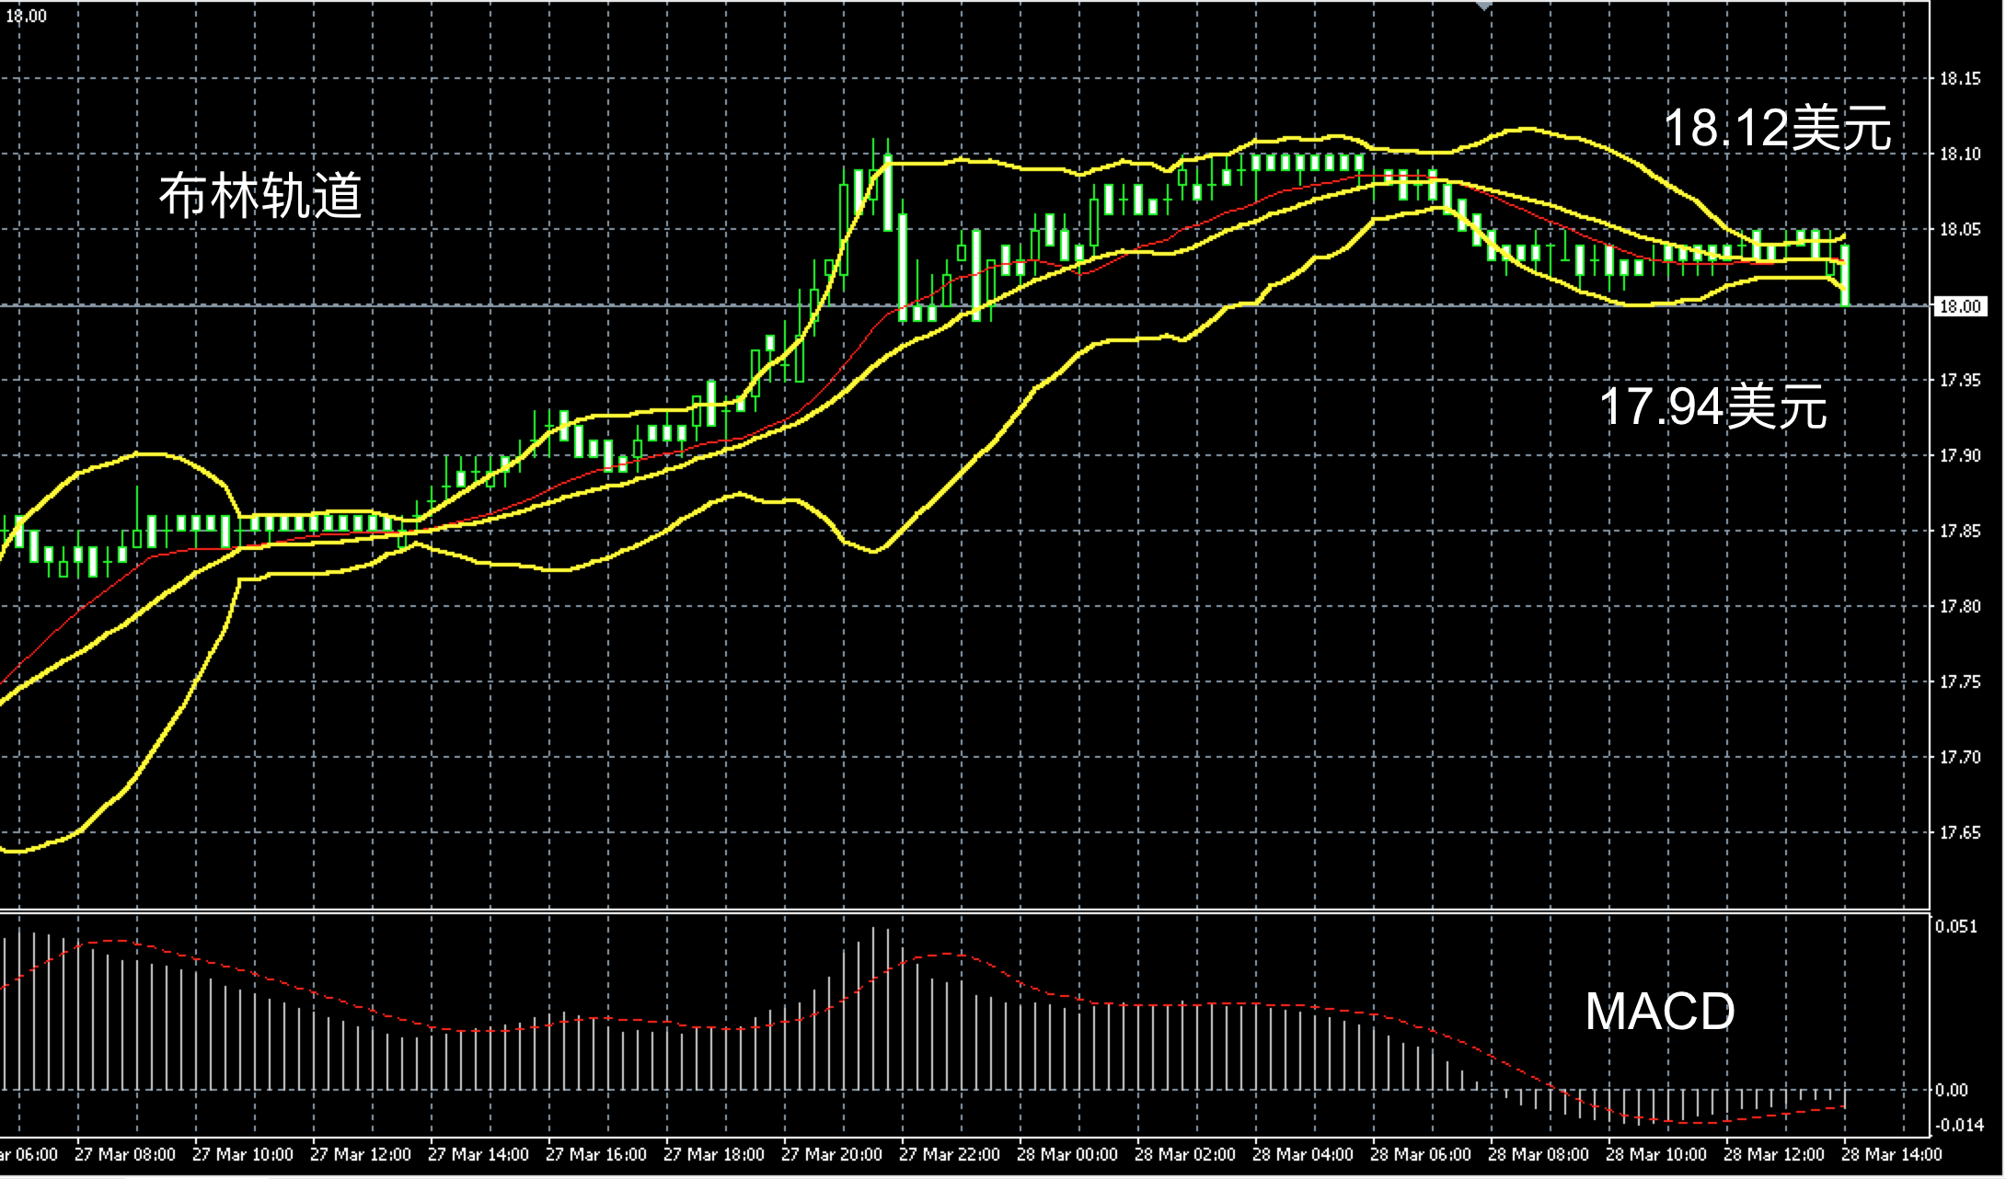Click the 28 Mar 14:00 time label
Viewport: 2006px width, 1179px height.
tap(1892, 1154)
